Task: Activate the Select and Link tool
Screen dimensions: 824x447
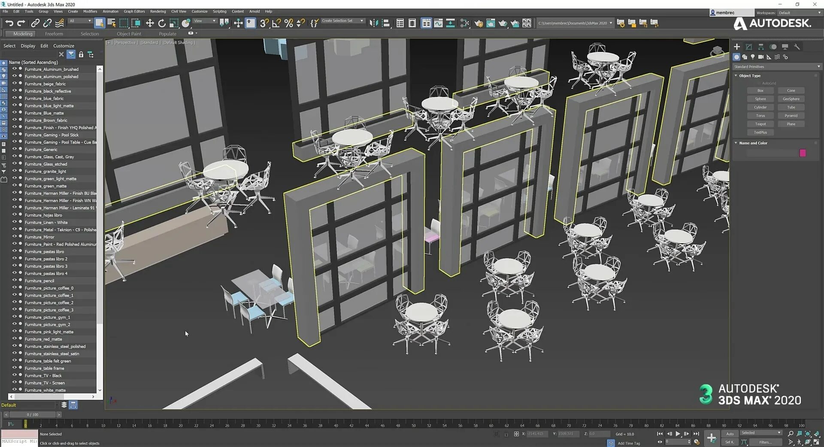Action: pyautogui.click(x=35, y=23)
